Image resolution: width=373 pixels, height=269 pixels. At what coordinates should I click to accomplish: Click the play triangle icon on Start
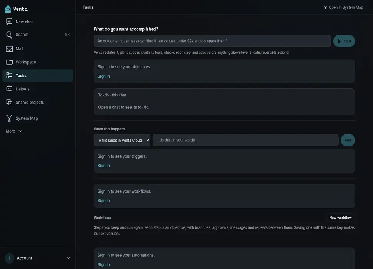(339, 41)
